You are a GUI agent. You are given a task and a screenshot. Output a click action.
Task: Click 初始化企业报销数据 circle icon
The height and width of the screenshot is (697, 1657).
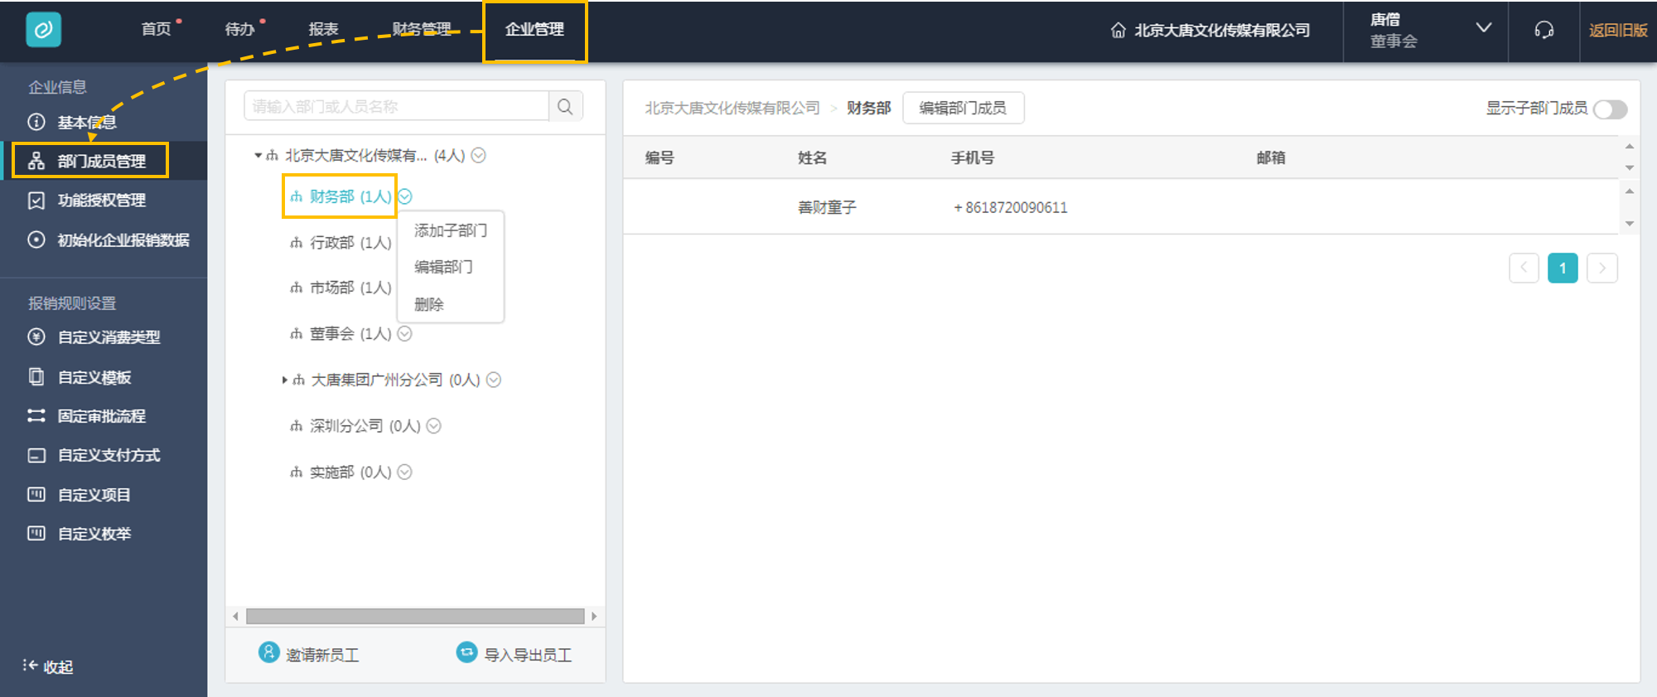pyautogui.click(x=36, y=240)
